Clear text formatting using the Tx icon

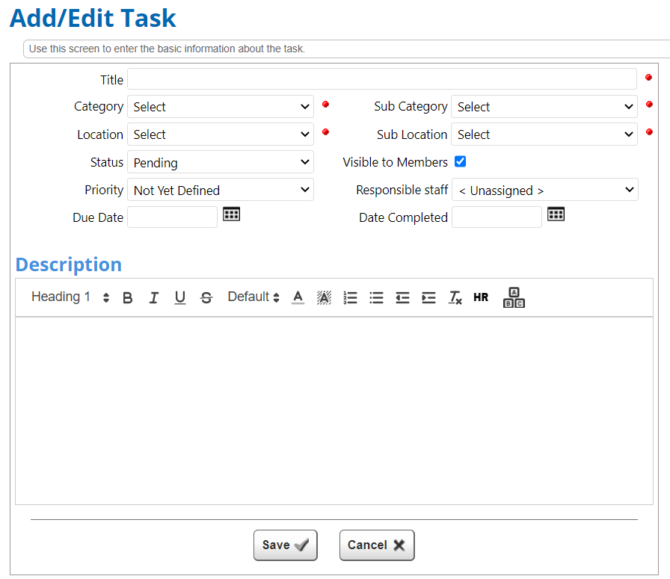(455, 297)
